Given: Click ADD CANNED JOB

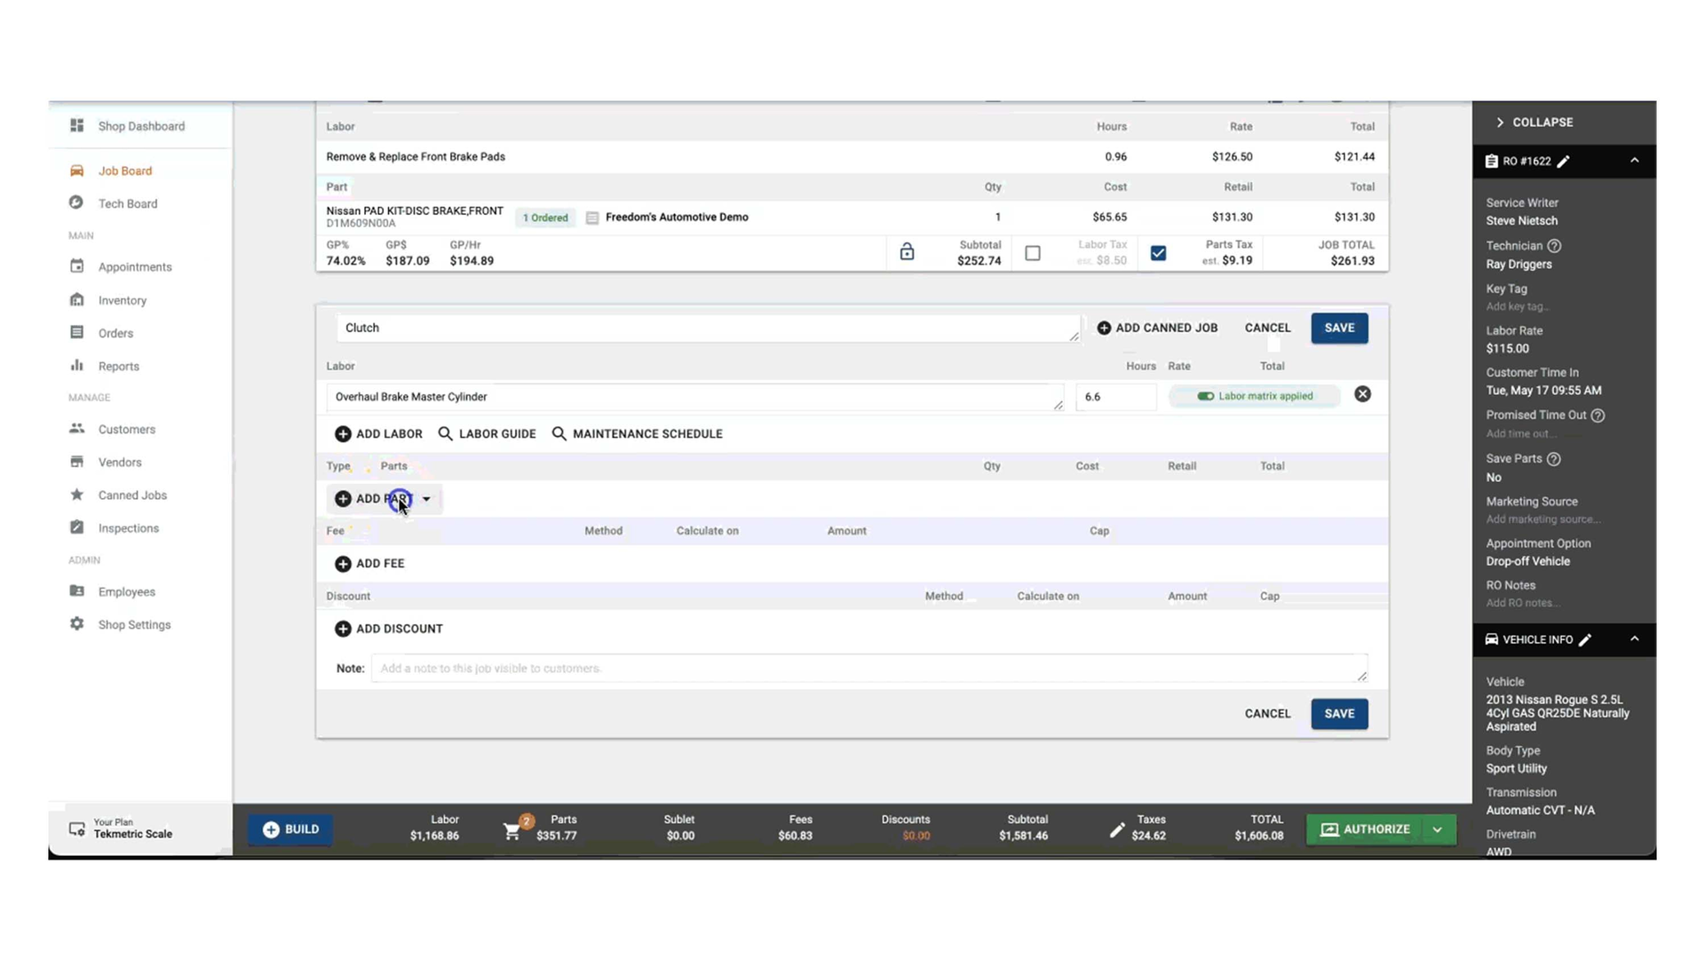Looking at the screenshot, I should coord(1157,328).
